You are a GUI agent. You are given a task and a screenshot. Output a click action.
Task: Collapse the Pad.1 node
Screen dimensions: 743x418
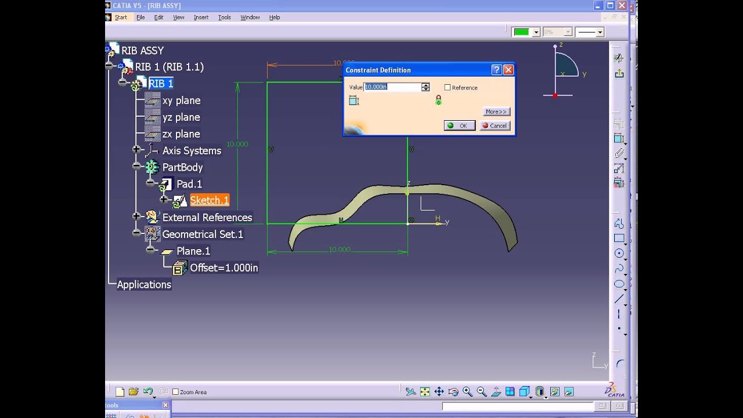pos(151,183)
